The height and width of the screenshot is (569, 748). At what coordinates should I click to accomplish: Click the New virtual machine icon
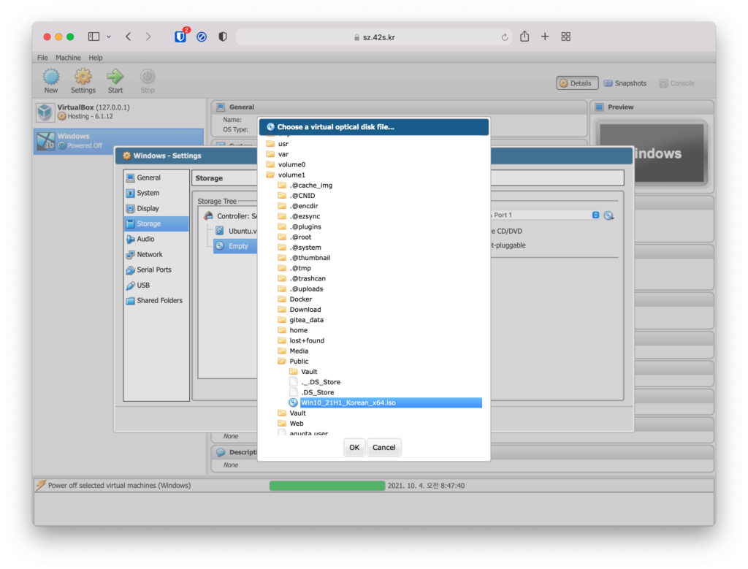coord(50,76)
